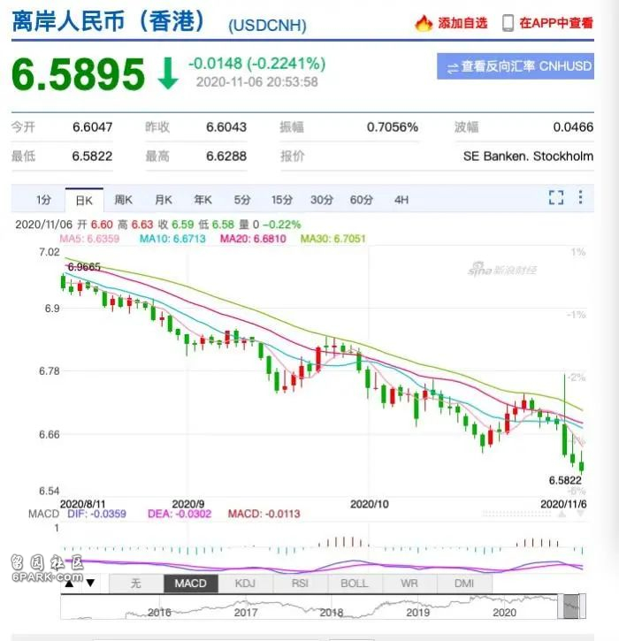Image resolution: width=619 pixels, height=641 pixels.
Task: Click the MA5: 6.6359 legend label
Action: [89, 239]
